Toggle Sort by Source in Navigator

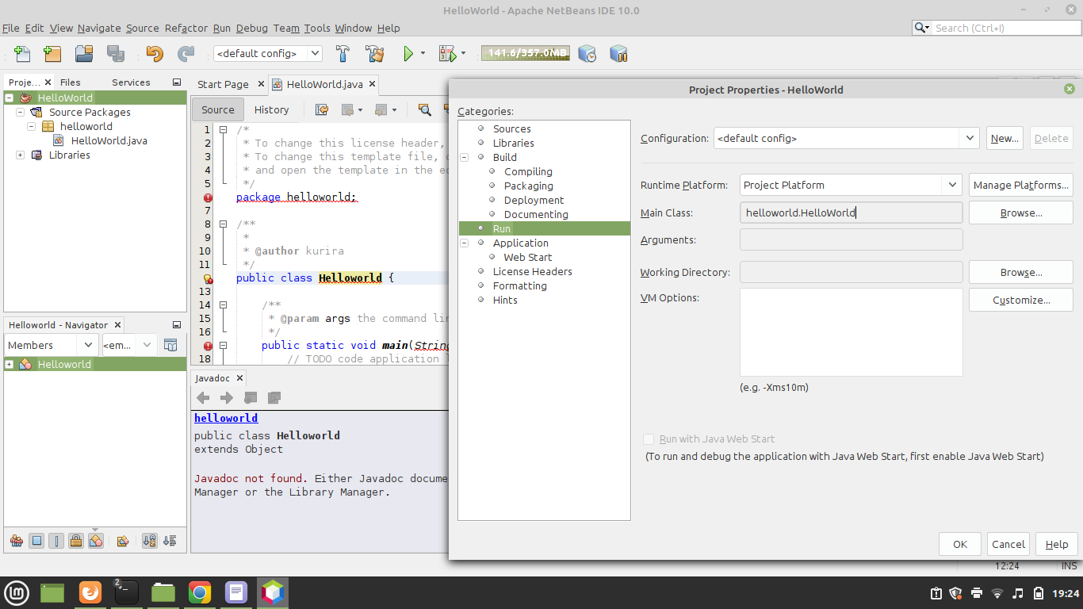(170, 541)
